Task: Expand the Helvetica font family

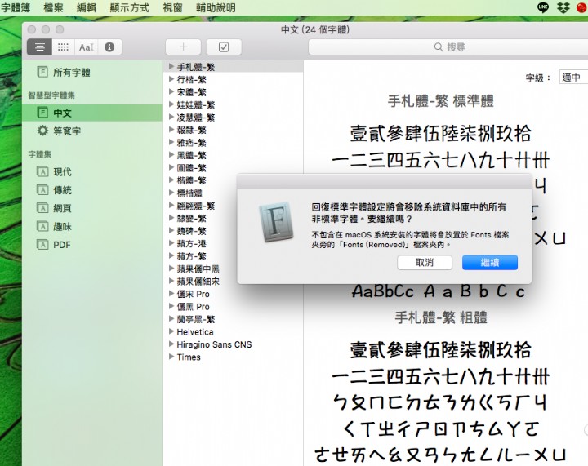Action: 171,332
